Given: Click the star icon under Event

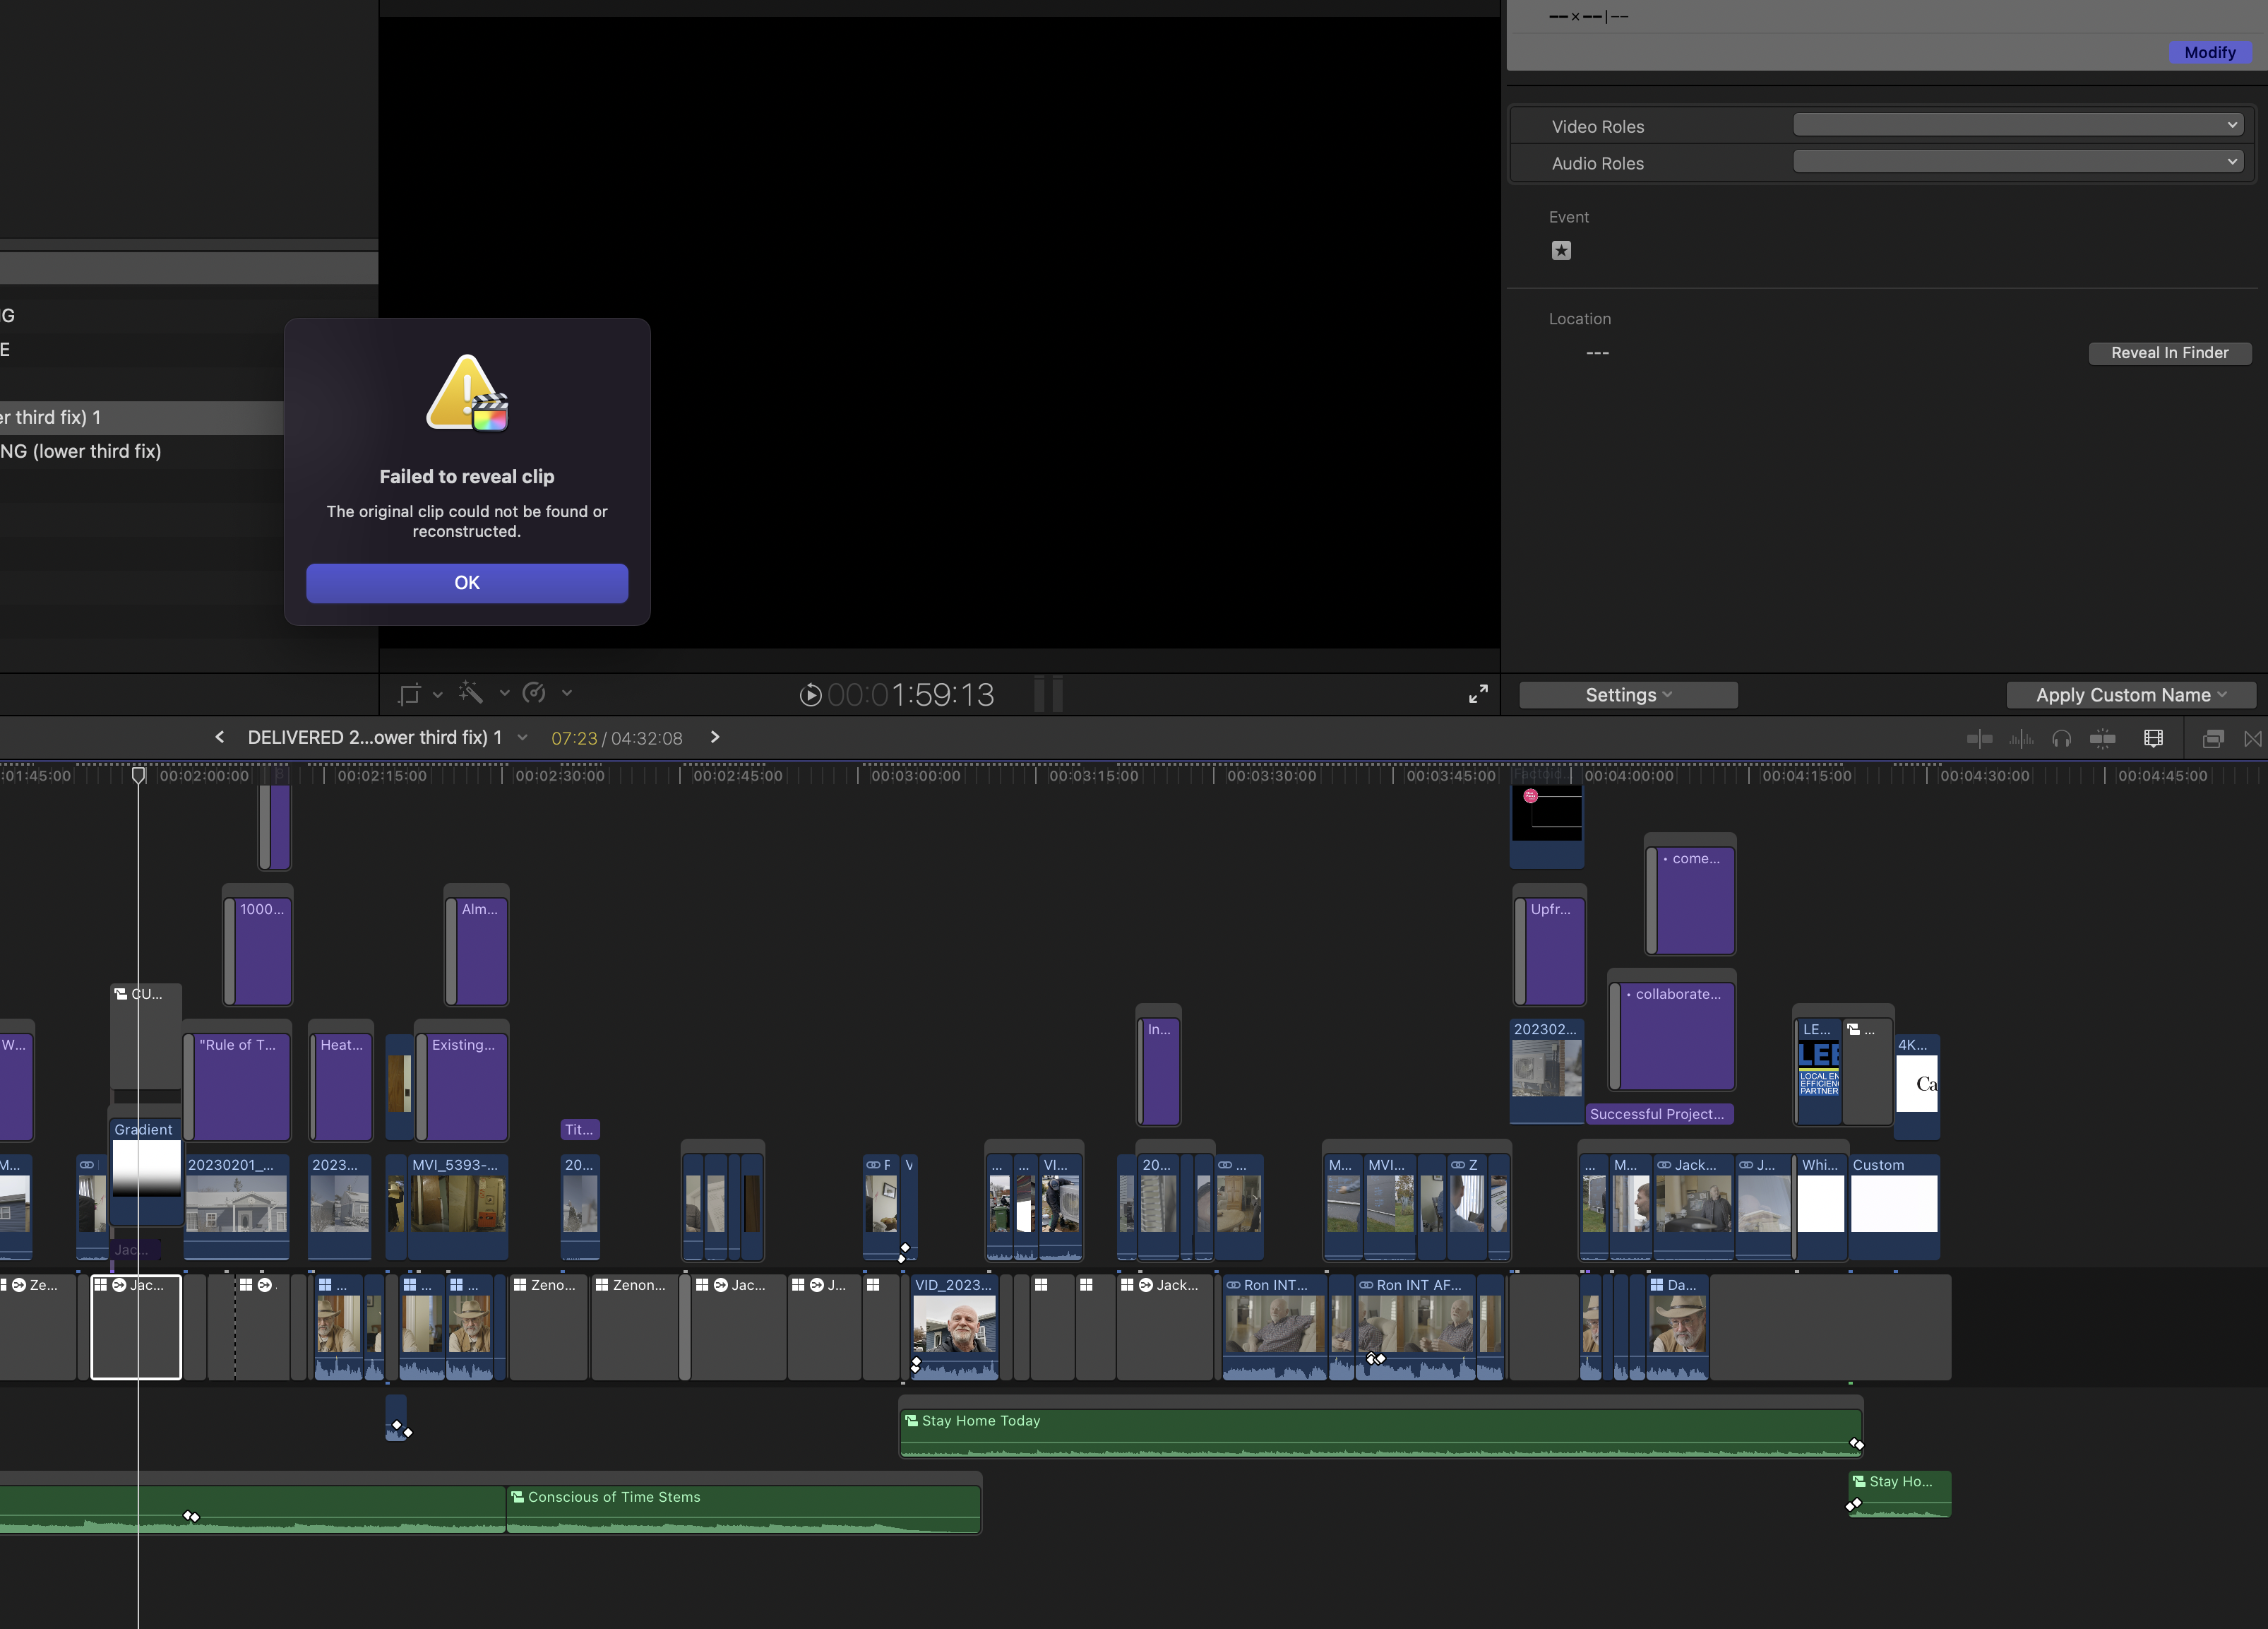Looking at the screenshot, I should [1562, 250].
